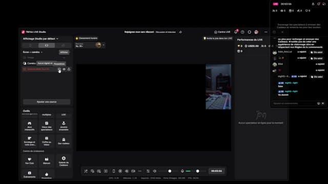328x184 pixels.
Task: Select the landscape layout tab
Action: [x=47, y=45]
